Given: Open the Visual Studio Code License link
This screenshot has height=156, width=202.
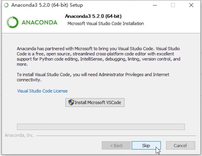Looking at the screenshot, I should (x=42, y=91).
